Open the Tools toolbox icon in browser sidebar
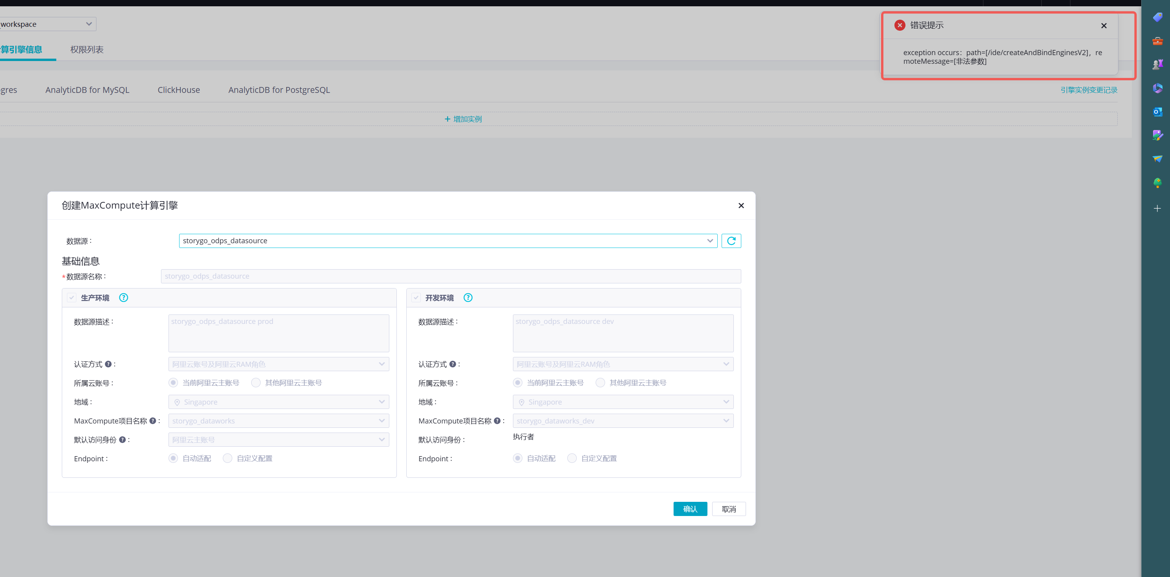 (x=1157, y=41)
